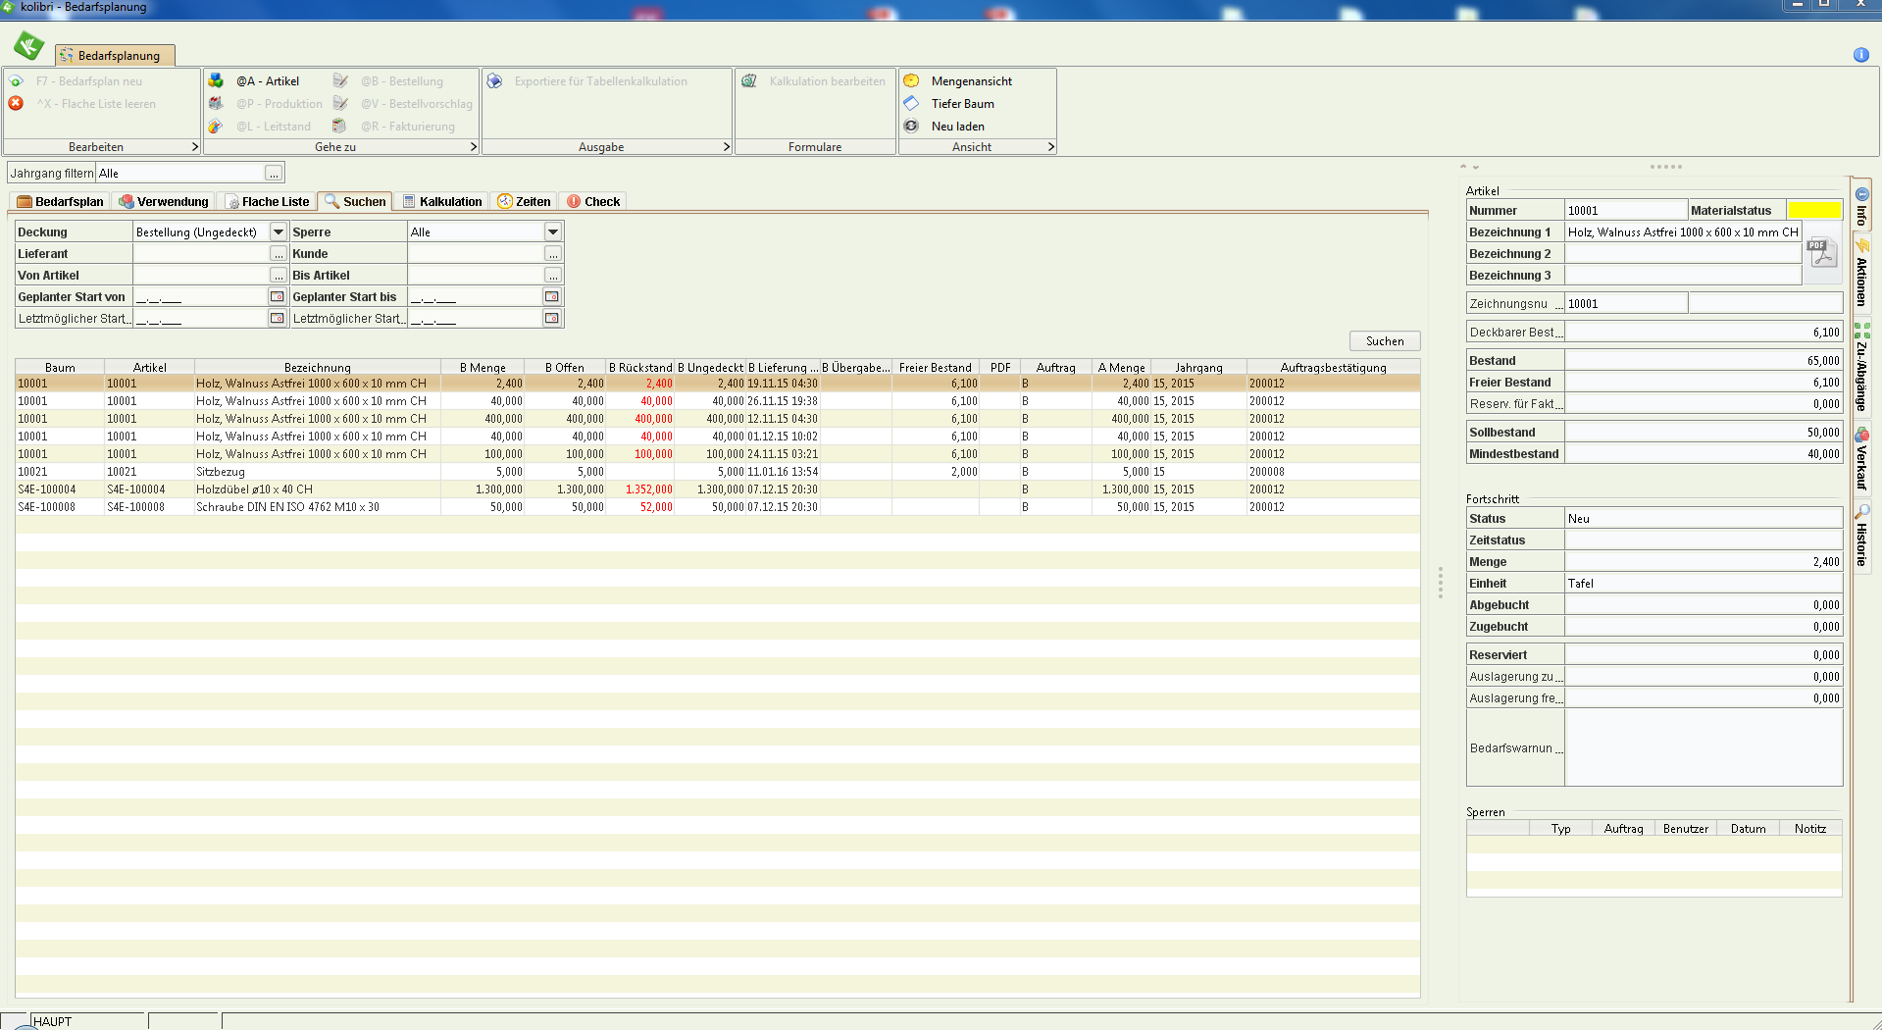
Task: Click the @V - Bestellvorschlag icon
Action: [x=340, y=103]
